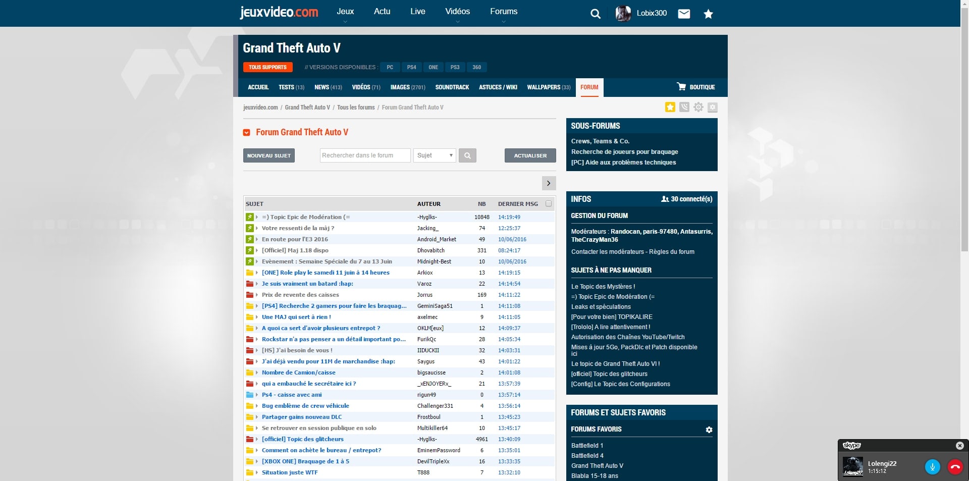
Task: Open the Crews, Teams & Co. sub-forum
Action: pos(600,141)
